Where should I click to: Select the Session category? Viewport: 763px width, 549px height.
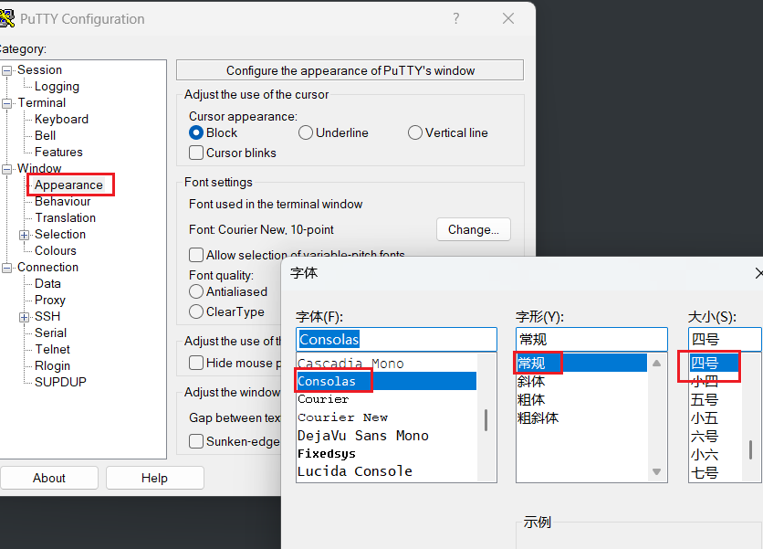pyautogui.click(x=39, y=69)
